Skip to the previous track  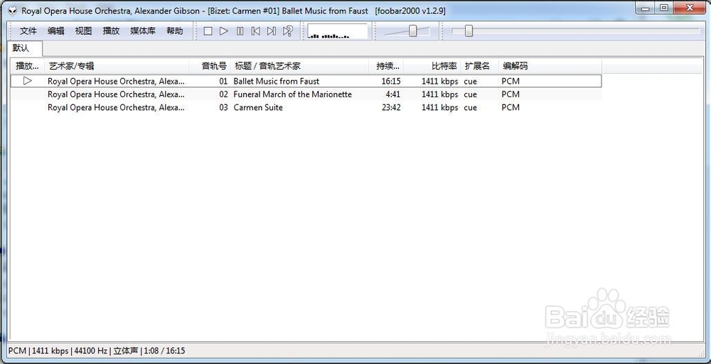tap(256, 31)
